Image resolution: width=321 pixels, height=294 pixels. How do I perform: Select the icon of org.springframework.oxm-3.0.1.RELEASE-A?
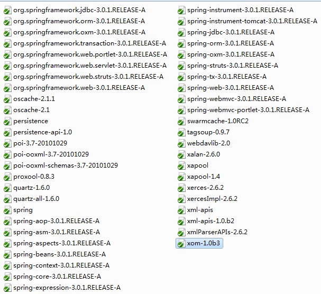click(7, 32)
